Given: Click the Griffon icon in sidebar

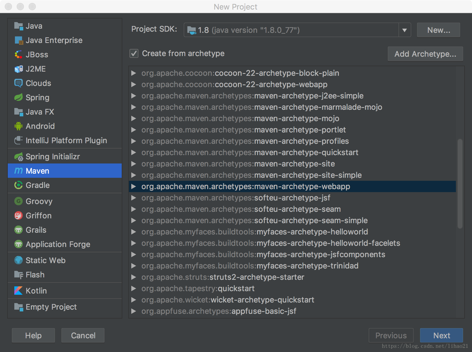Looking at the screenshot, I should (x=18, y=216).
